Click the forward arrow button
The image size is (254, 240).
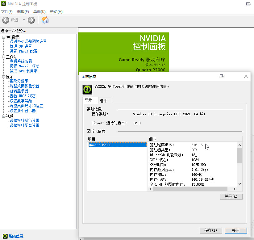click(31, 20)
